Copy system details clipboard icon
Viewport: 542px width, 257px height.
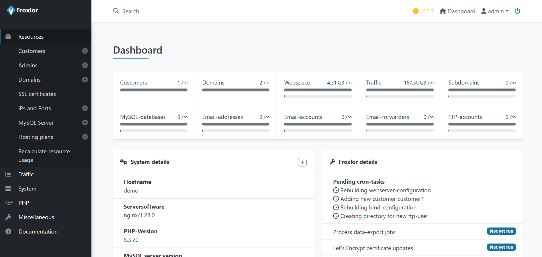click(x=302, y=162)
